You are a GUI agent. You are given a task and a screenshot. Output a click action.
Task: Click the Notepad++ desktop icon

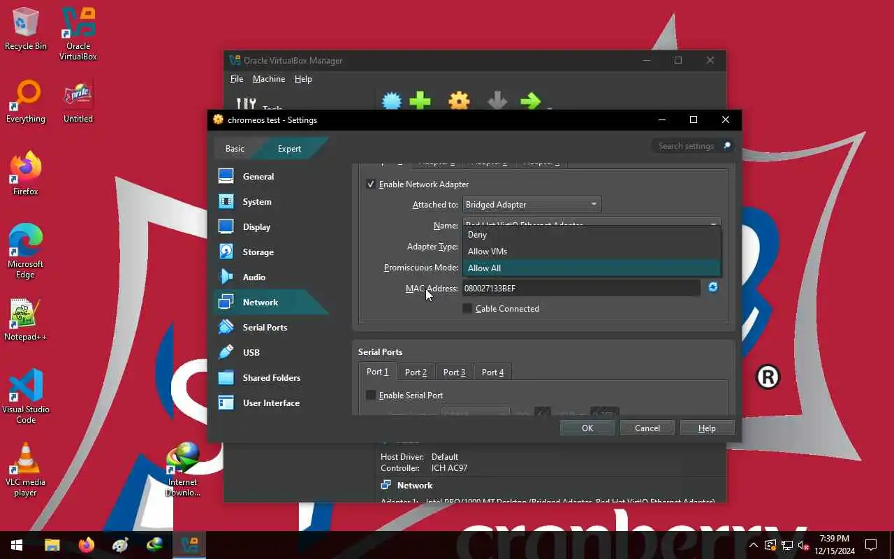point(26,319)
